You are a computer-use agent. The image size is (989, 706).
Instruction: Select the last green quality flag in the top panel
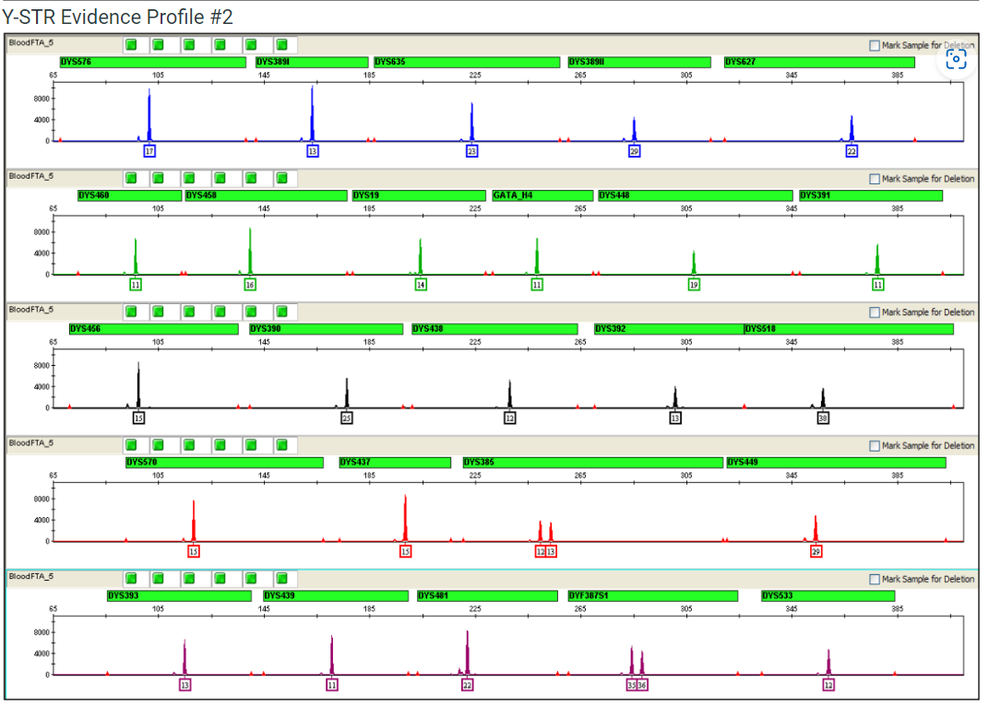pos(281,43)
